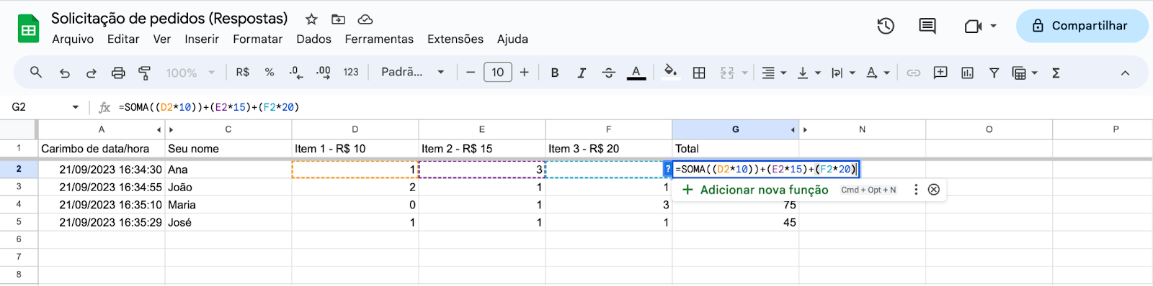This screenshot has width=1153, height=286.
Task: Undo the last action
Action: (x=65, y=73)
